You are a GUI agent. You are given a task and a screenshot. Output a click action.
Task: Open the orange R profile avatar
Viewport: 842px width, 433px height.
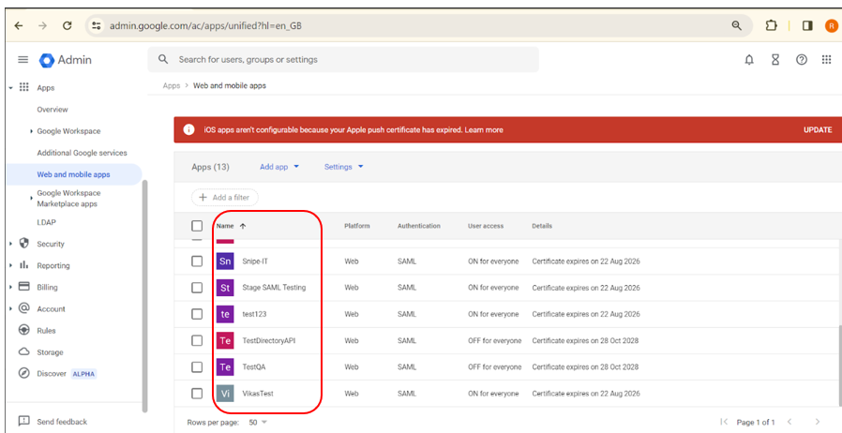pos(832,25)
